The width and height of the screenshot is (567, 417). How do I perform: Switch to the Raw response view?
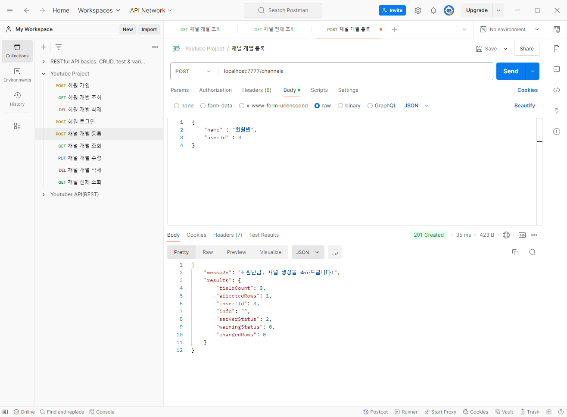(x=208, y=252)
